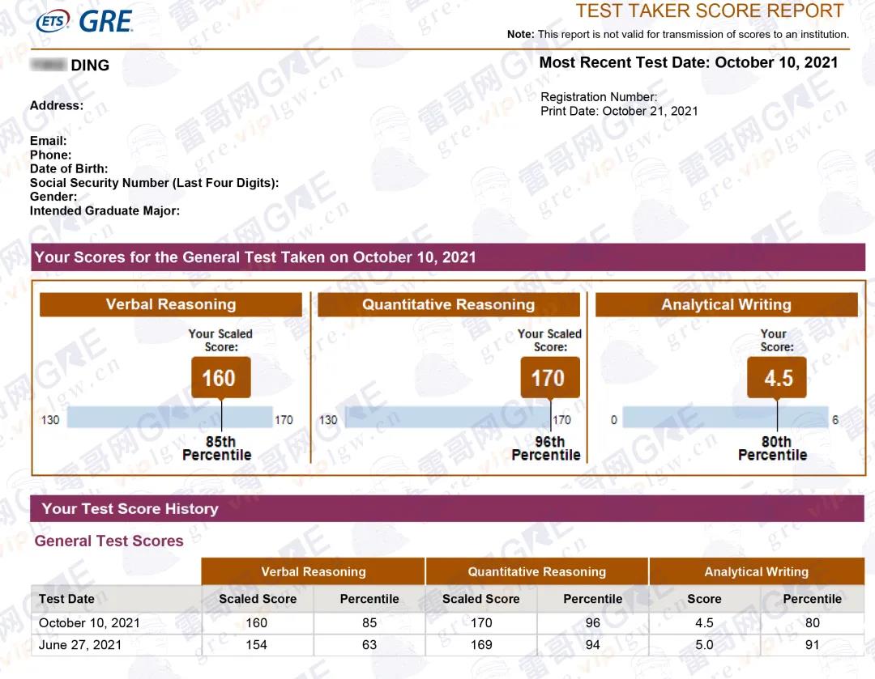Click the Quantitative Reasoning 170 score badge
The width and height of the screenshot is (875, 679).
coord(550,378)
